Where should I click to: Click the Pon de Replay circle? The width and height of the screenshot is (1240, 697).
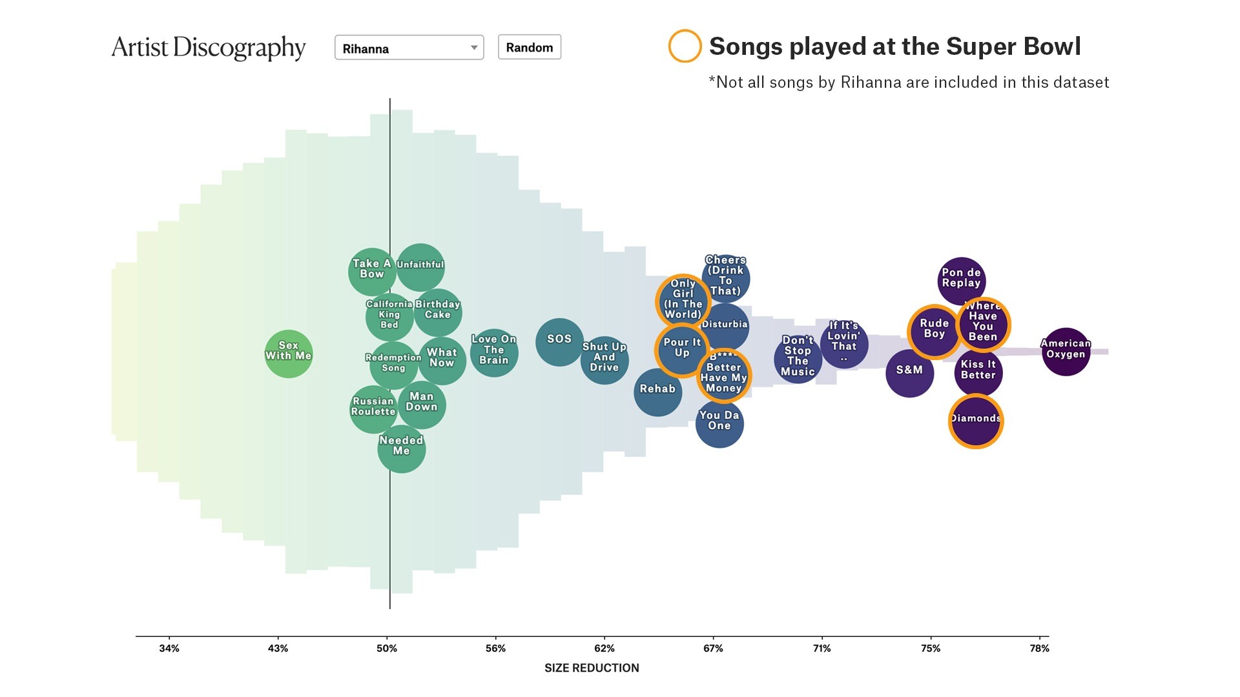(961, 280)
